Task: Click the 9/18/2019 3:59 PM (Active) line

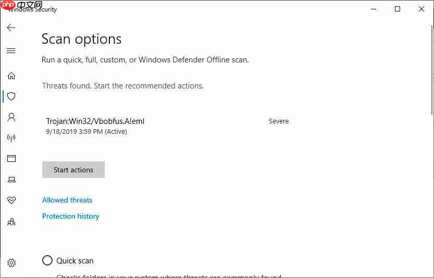Action: coord(86,131)
